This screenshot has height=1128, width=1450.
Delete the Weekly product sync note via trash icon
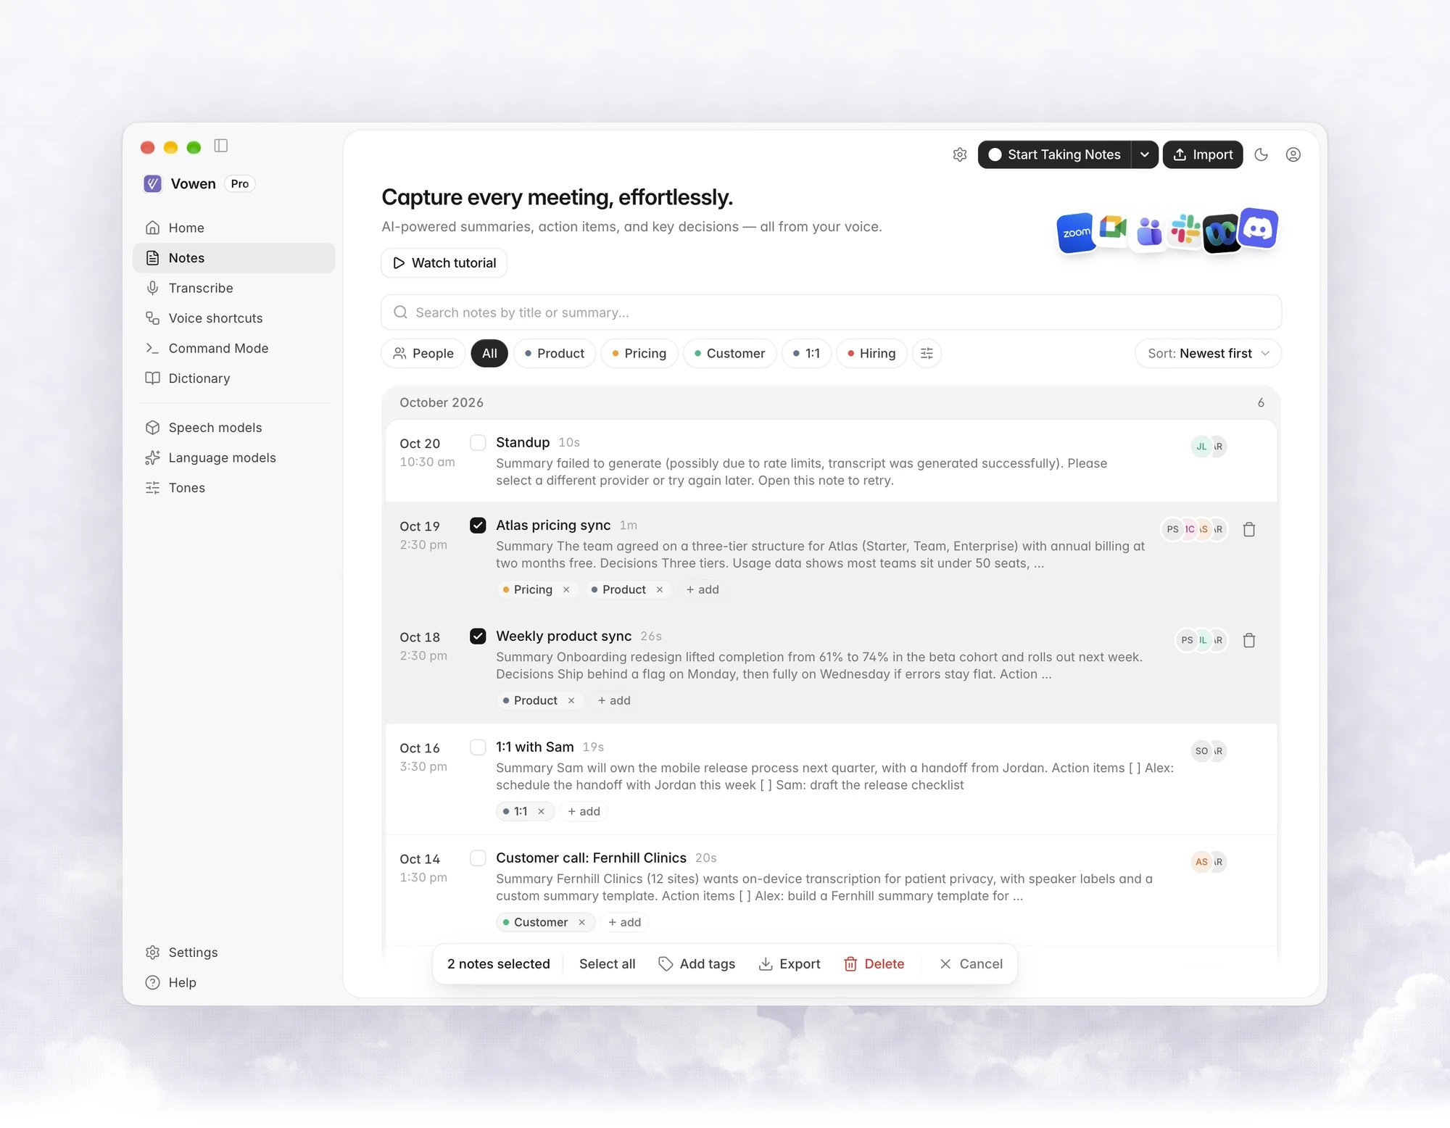[x=1249, y=640]
